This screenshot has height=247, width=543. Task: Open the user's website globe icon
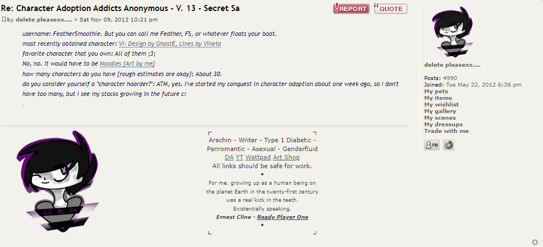(x=448, y=145)
